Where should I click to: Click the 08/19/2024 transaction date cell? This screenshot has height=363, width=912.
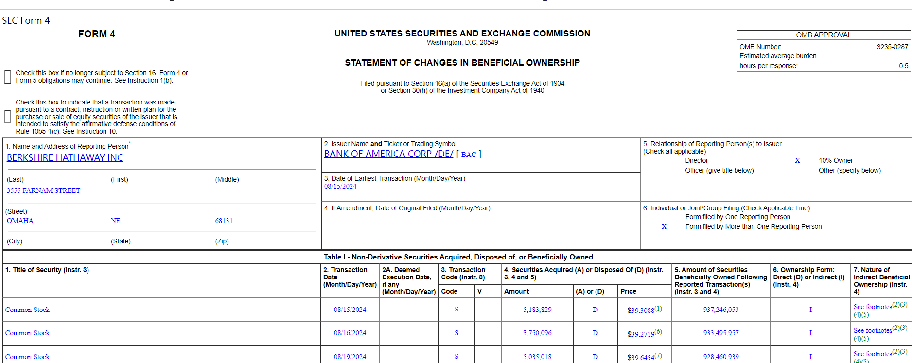click(x=350, y=357)
